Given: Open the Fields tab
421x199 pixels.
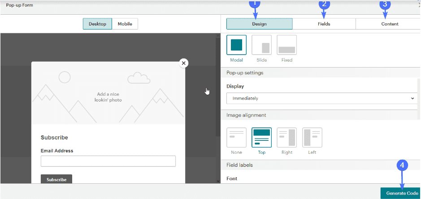Looking at the screenshot, I should [324, 24].
